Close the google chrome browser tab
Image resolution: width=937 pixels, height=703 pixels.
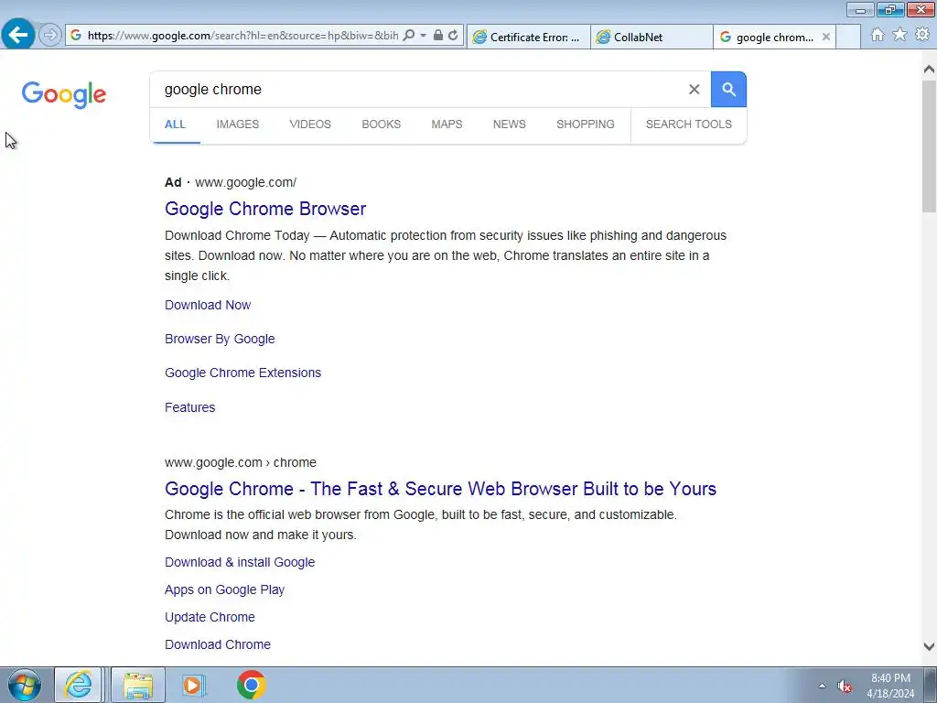tap(826, 37)
